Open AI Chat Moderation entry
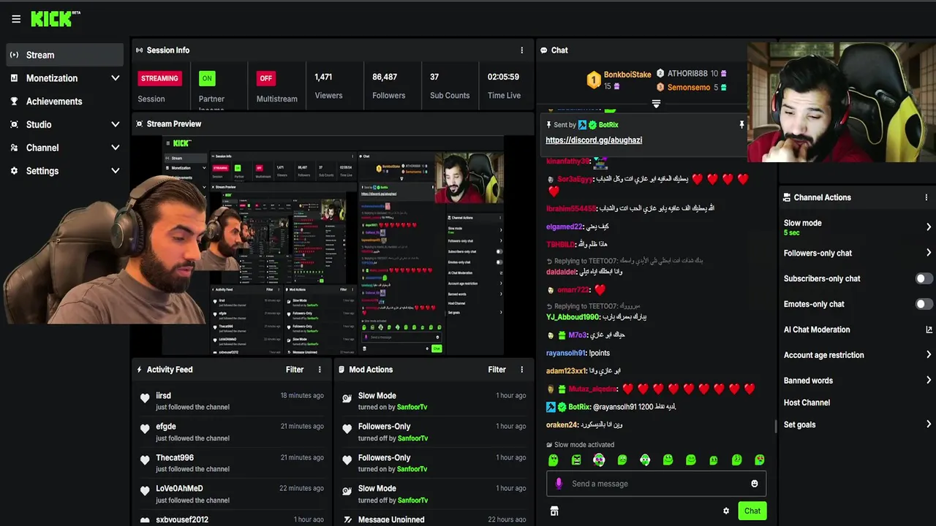The width and height of the screenshot is (936, 526). click(817, 329)
